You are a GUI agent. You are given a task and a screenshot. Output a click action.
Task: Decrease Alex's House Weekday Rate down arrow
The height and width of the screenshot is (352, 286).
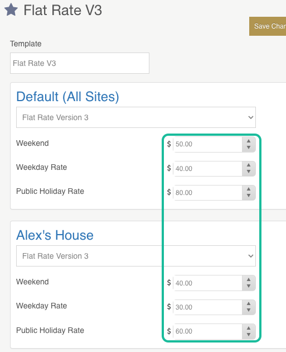pyautogui.click(x=249, y=310)
